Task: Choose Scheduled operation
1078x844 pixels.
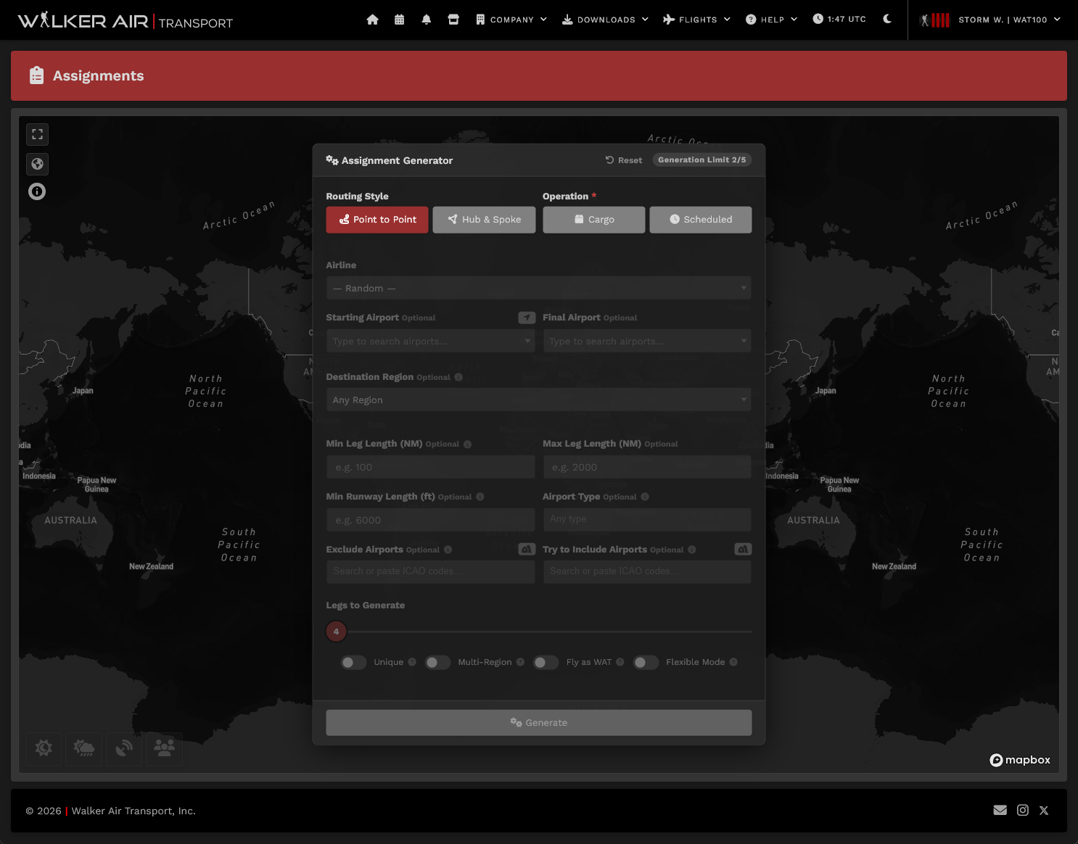Action: click(x=701, y=220)
